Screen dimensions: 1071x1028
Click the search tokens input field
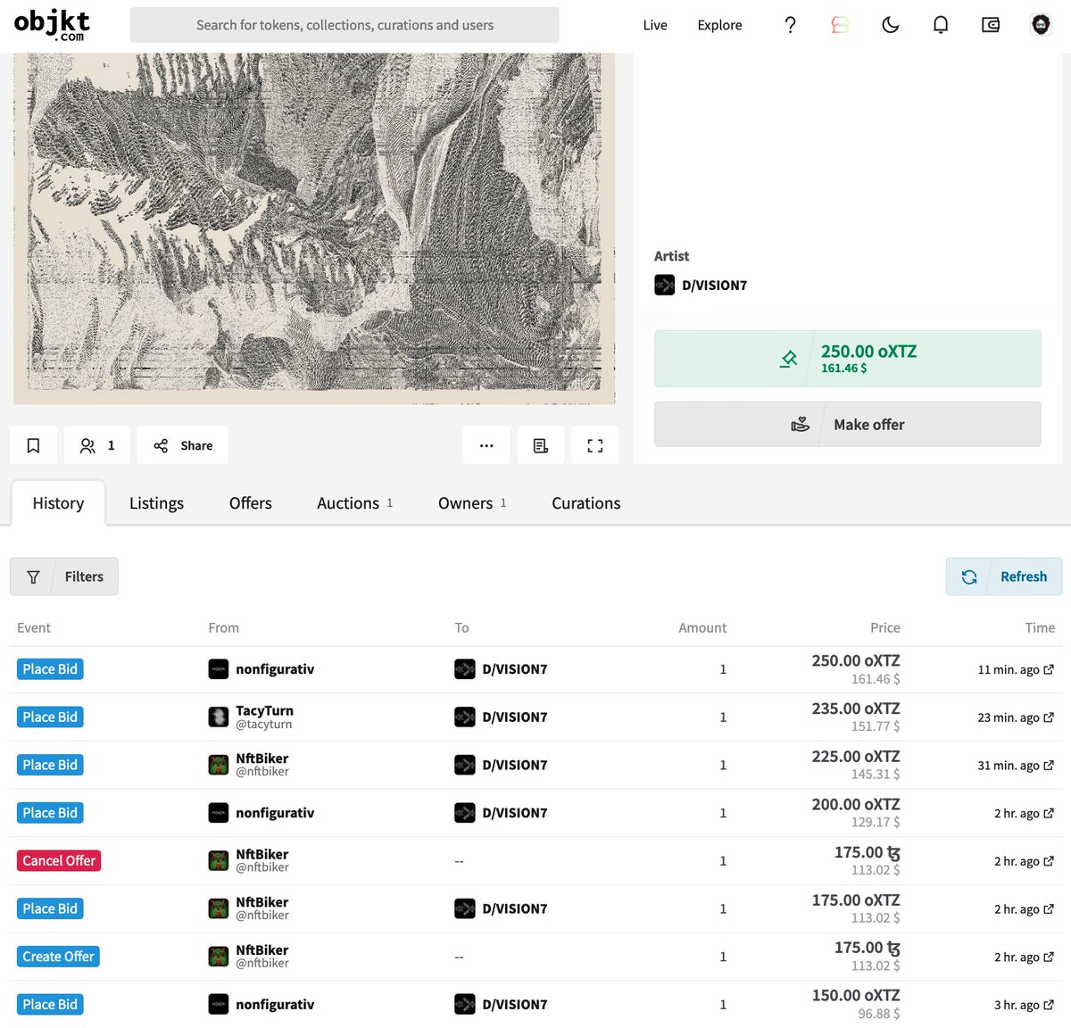tap(345, 25)
